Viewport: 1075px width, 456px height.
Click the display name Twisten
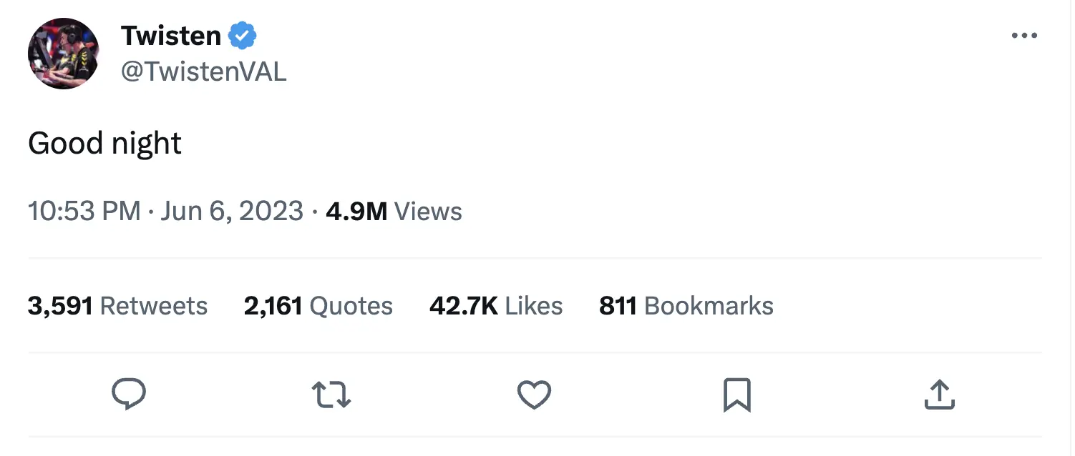[171, 36]
